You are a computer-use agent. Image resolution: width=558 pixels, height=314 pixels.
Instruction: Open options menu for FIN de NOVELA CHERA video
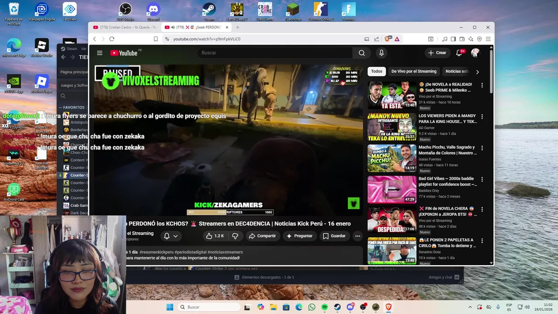[482, 209]
